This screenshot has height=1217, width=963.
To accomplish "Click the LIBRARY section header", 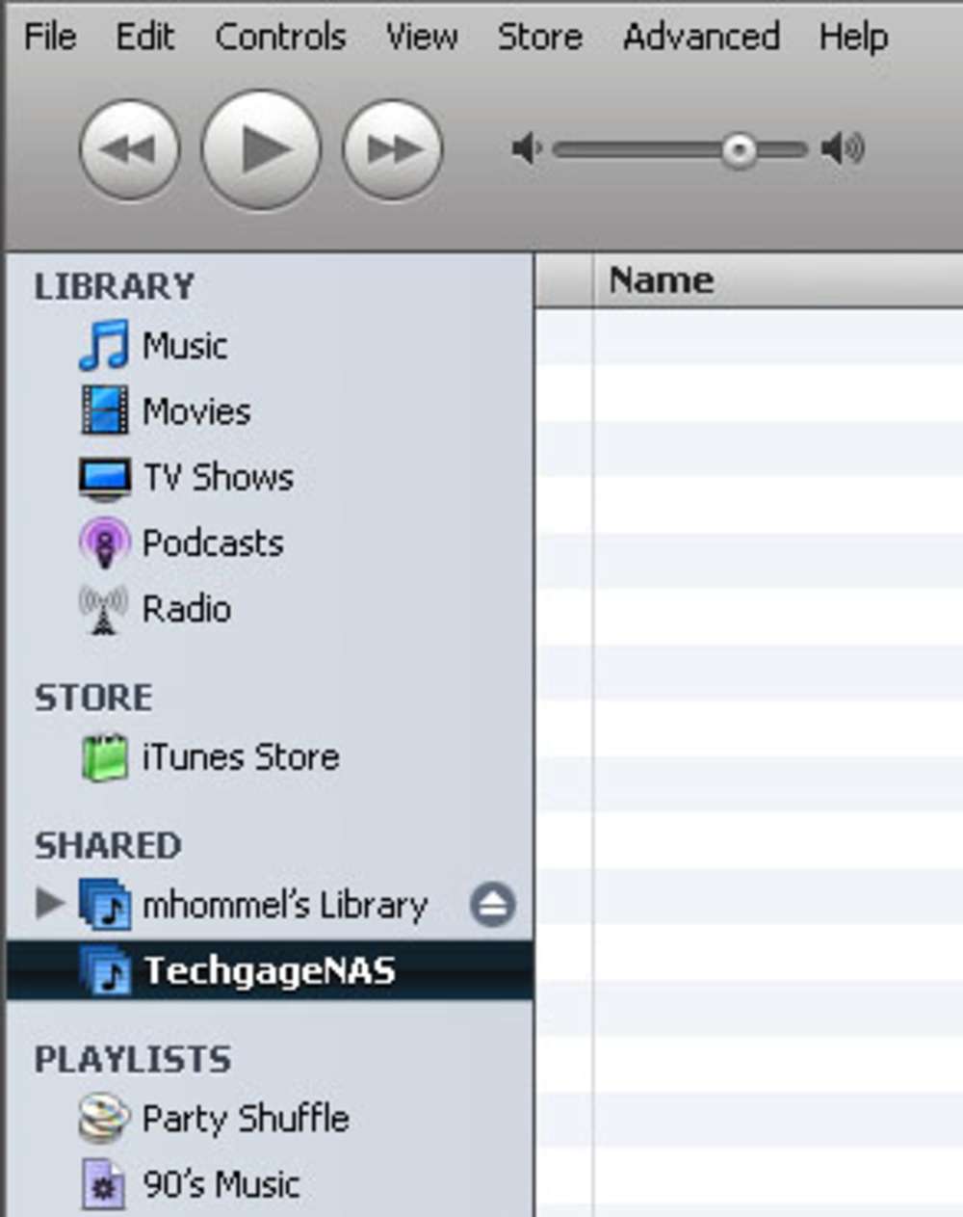I will coord(115,286).
